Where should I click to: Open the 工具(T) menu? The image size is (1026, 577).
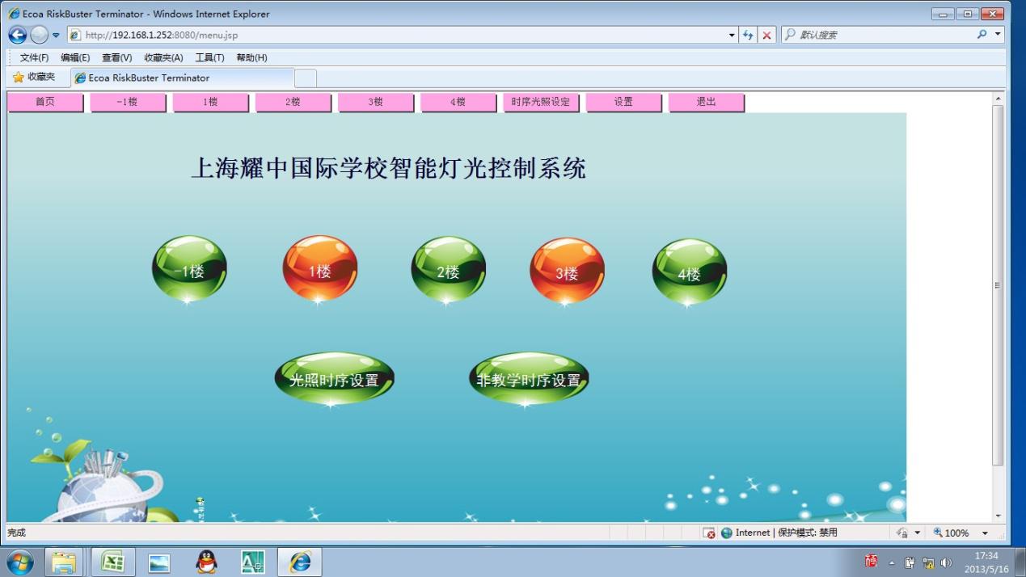(209, 57)
